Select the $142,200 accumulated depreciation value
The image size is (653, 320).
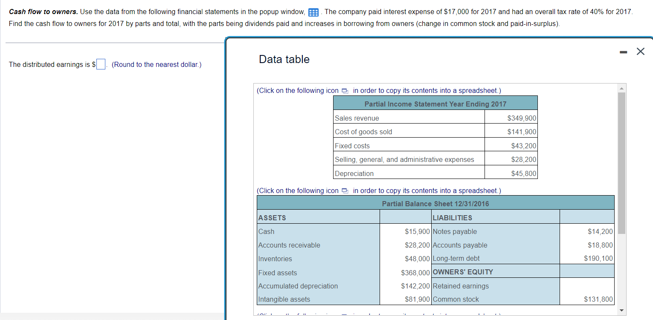click(x=415, y=286)
